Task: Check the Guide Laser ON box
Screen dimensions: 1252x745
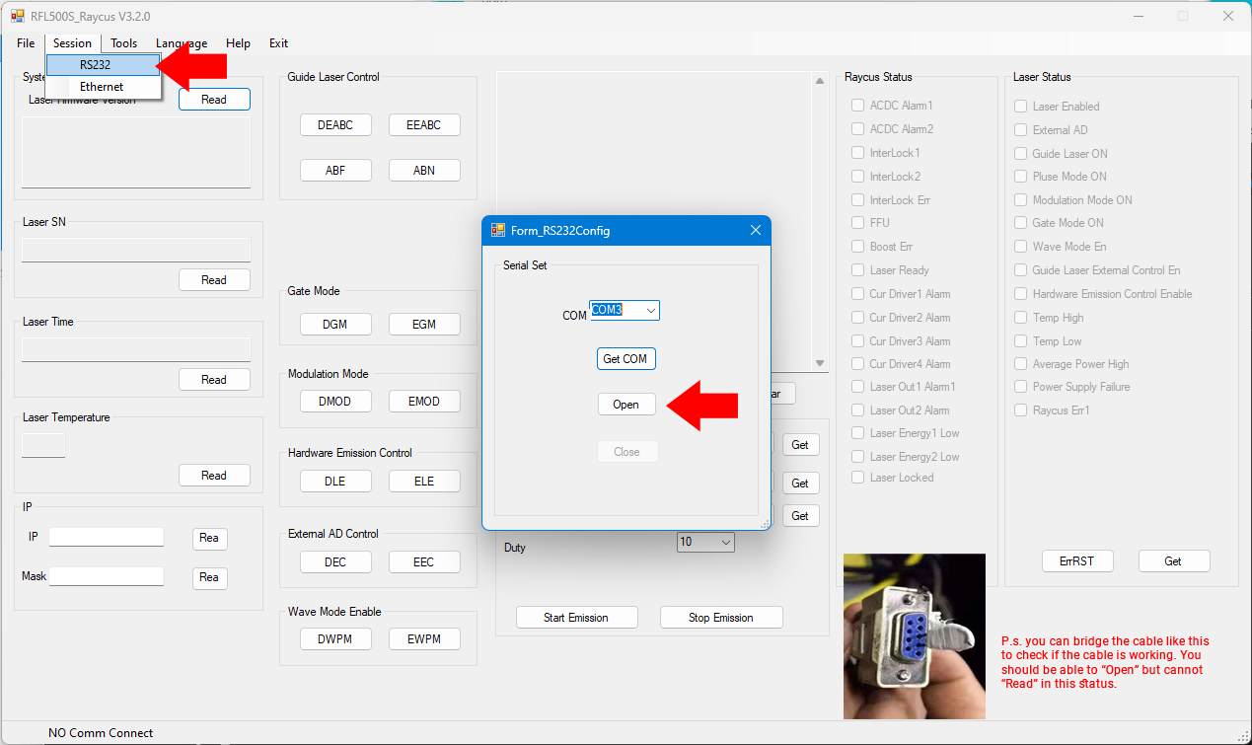Action: point(1021,154)
